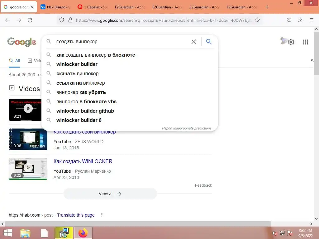Click the browser address bar URL
The width and height of the screenshot is (319, 239).
click(164, 20)
